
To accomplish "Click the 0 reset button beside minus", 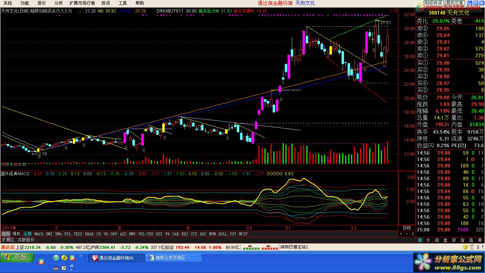I will click(x=413, y=234).
